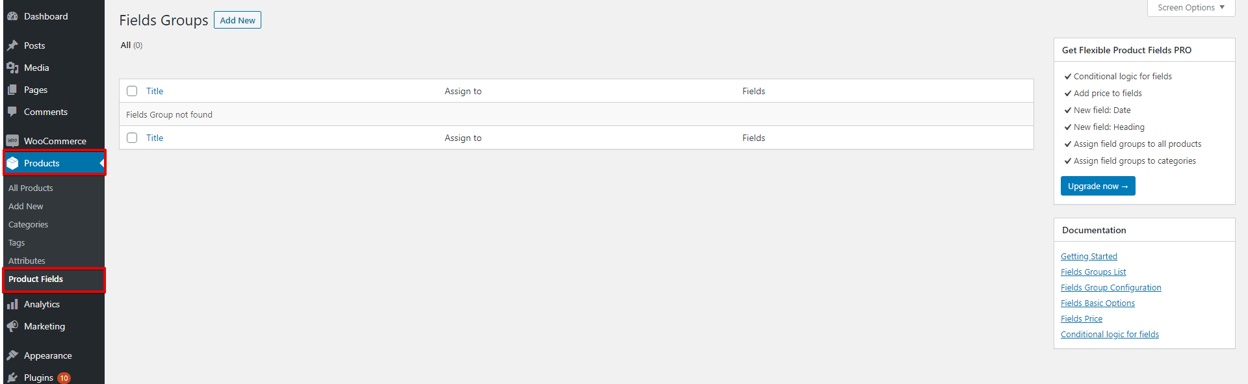Screen dimensions: 1248x384
Task: Click the Posts pushpin icon
Action: (12, 45)
